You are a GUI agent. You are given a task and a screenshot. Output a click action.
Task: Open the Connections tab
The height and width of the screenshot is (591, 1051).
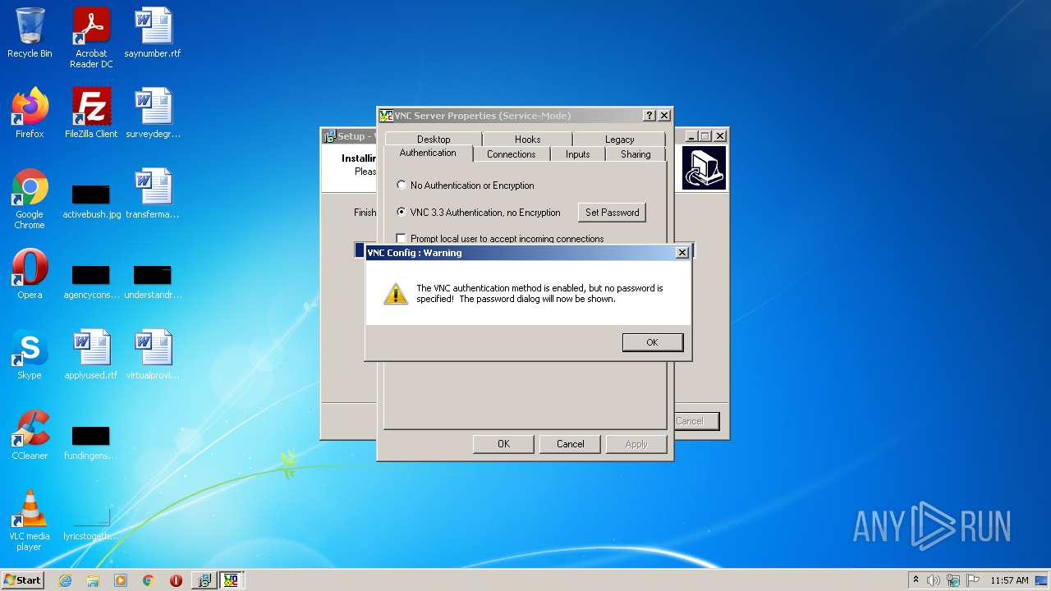pyautogui.click(x=511, y=154)
